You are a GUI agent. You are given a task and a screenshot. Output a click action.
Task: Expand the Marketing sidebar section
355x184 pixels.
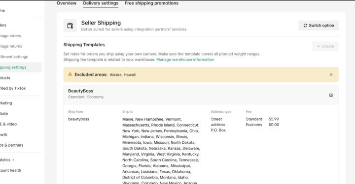pyautogui.click(x=6, y=103)
